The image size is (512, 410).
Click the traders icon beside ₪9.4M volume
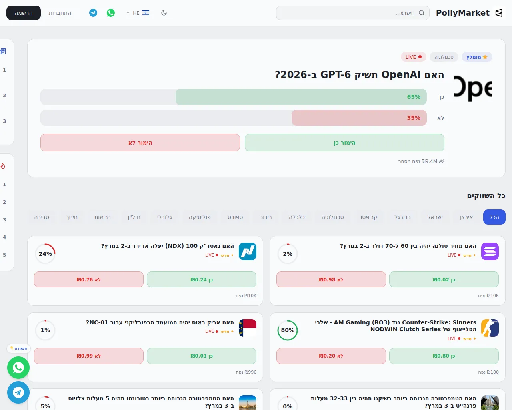(442, 161)
